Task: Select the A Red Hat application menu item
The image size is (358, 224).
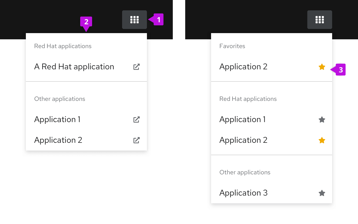Action: click(x=74, y=67)
